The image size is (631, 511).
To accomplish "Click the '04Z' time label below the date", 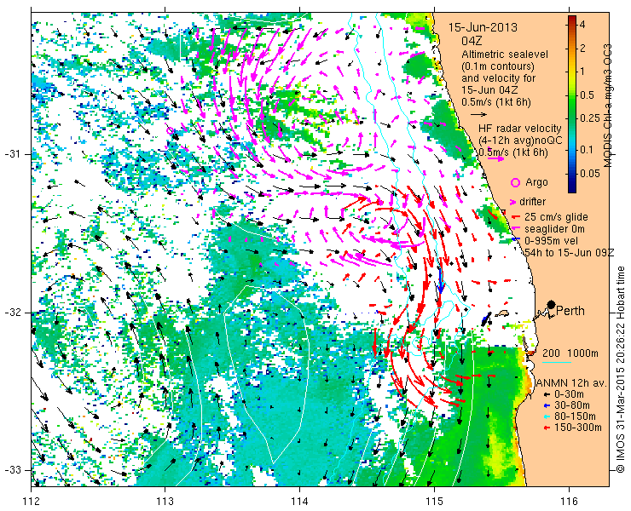I will click(472, 41).
